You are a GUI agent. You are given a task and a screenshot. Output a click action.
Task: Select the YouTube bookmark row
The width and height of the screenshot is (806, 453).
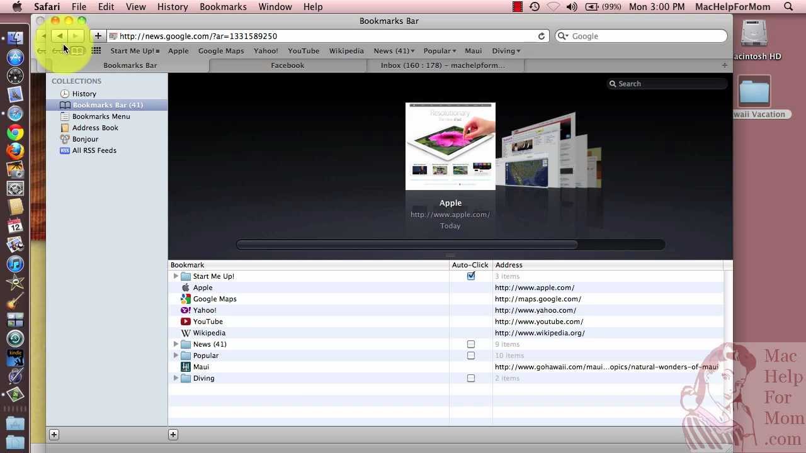(446, 322)
